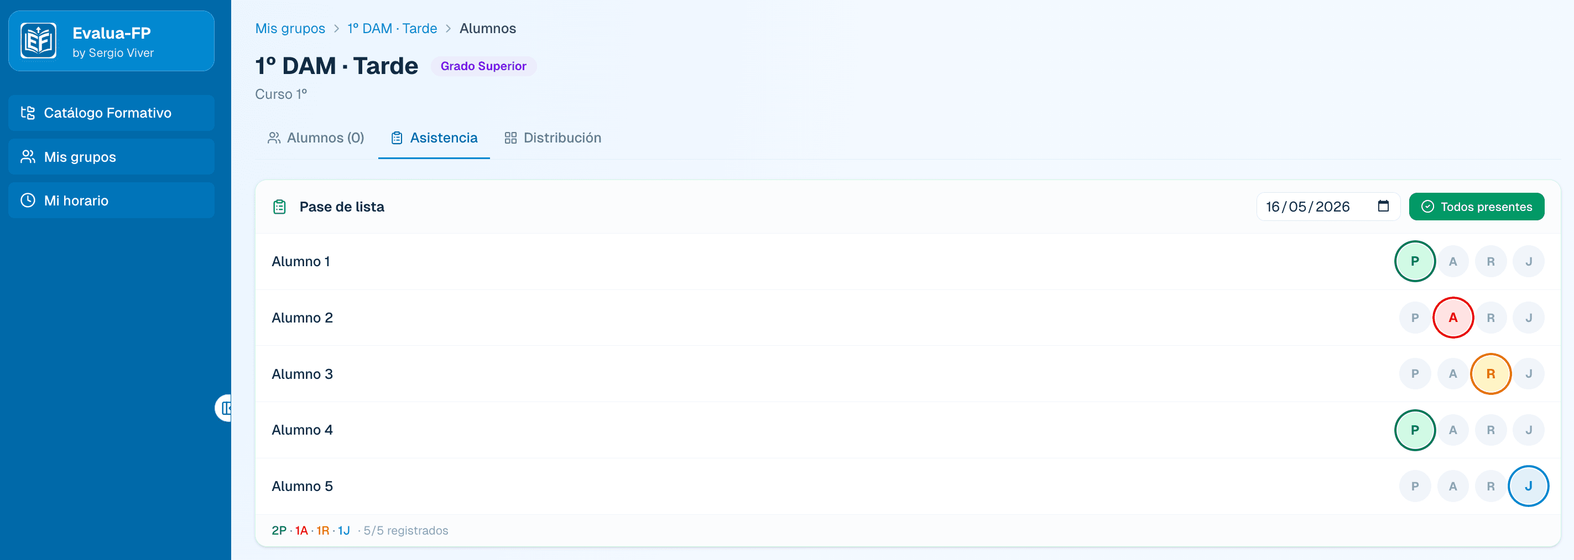Set Alumno 2 to J

pos(1528,318)
